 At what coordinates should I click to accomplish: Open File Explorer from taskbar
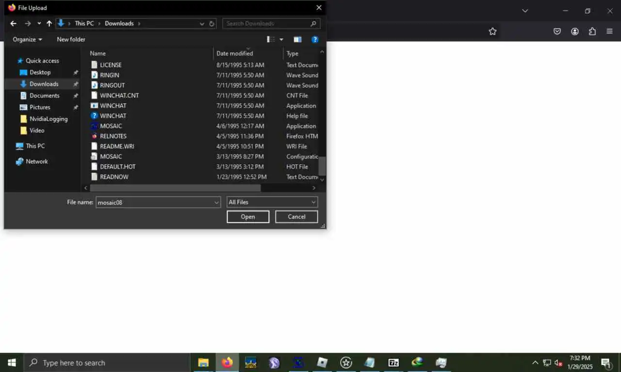[x=203, y=362]
